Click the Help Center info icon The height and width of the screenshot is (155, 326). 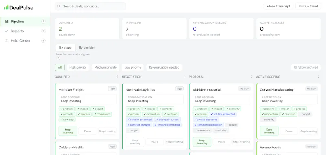[7, 41]
